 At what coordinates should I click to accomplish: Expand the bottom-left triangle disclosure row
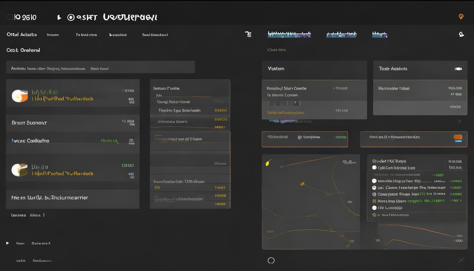point(7,243)
